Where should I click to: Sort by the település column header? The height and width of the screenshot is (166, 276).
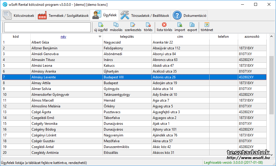tap(127, 37)
